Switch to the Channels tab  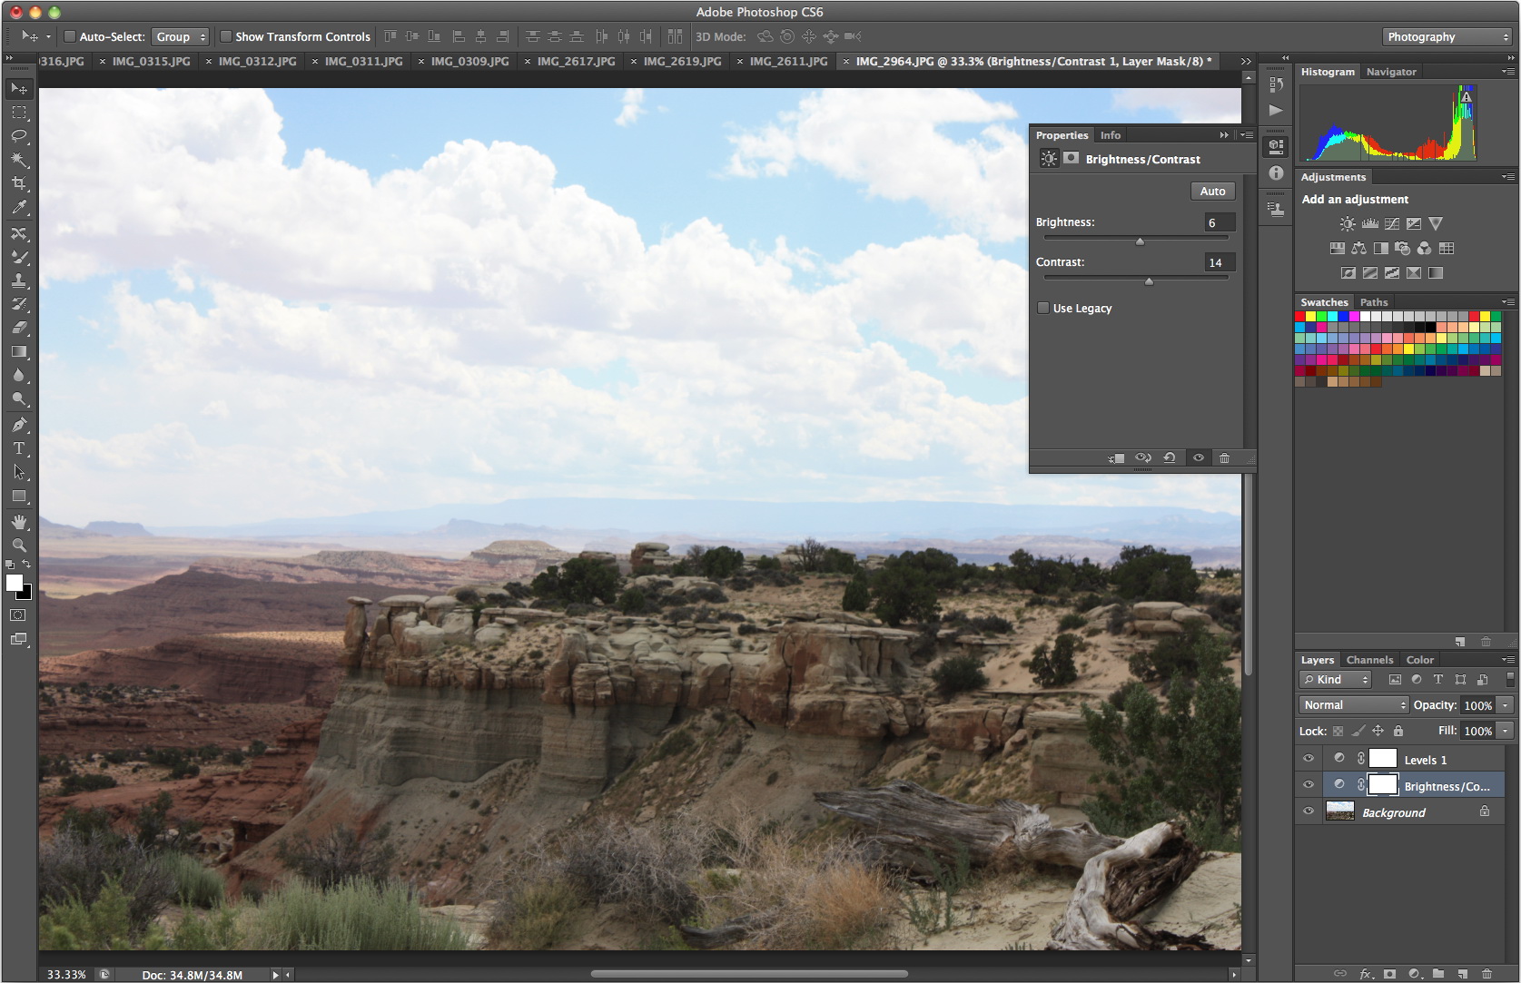[1369, 660]
